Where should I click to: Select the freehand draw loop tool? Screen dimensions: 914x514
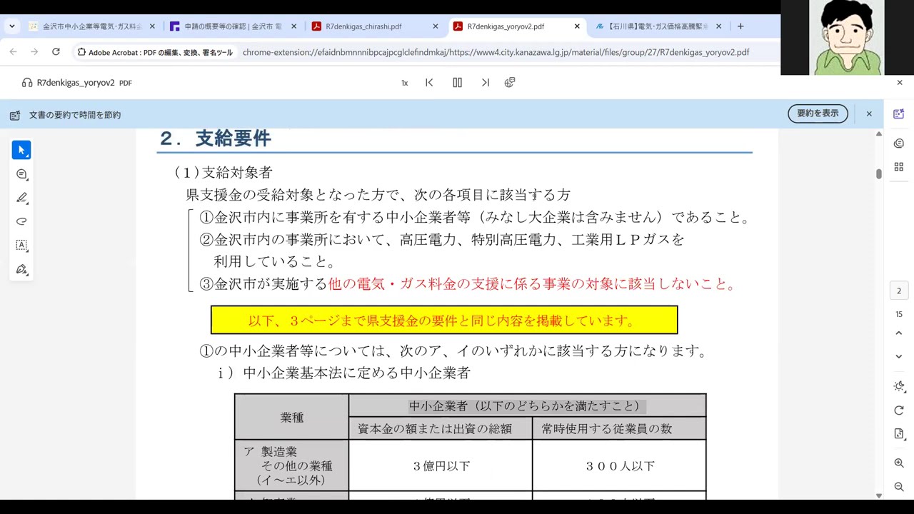[x=21, y=221]
